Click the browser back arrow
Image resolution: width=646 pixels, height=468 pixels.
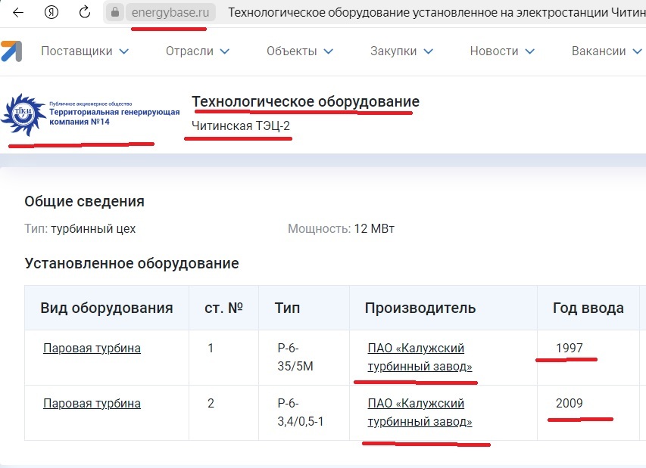pos(17,13)
